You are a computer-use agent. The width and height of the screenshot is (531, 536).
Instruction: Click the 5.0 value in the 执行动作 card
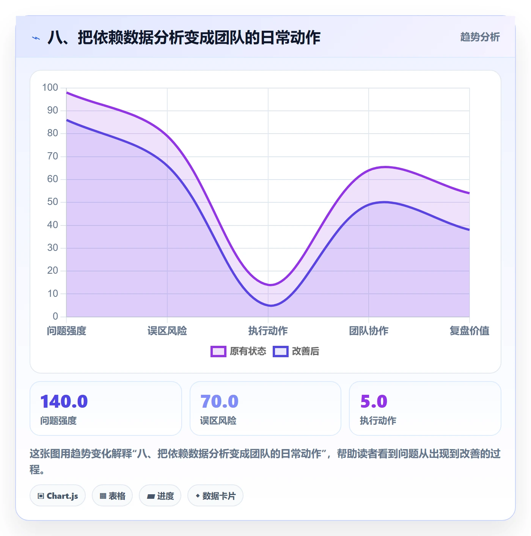click(374, 402)
